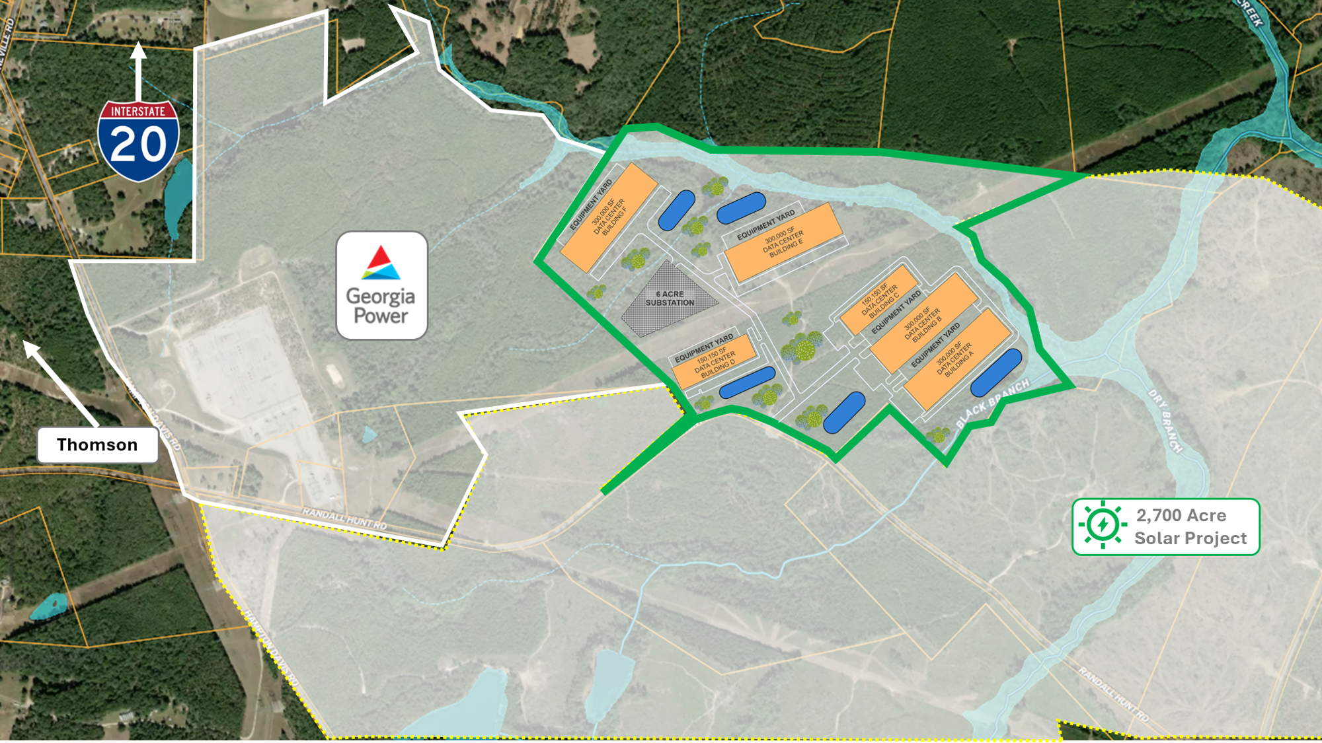Click the 2,700 Acre Solar Project label

[x=1190, y=526]
